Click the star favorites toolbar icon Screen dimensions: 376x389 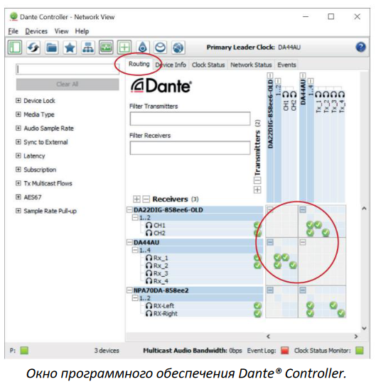pos(70,47)
